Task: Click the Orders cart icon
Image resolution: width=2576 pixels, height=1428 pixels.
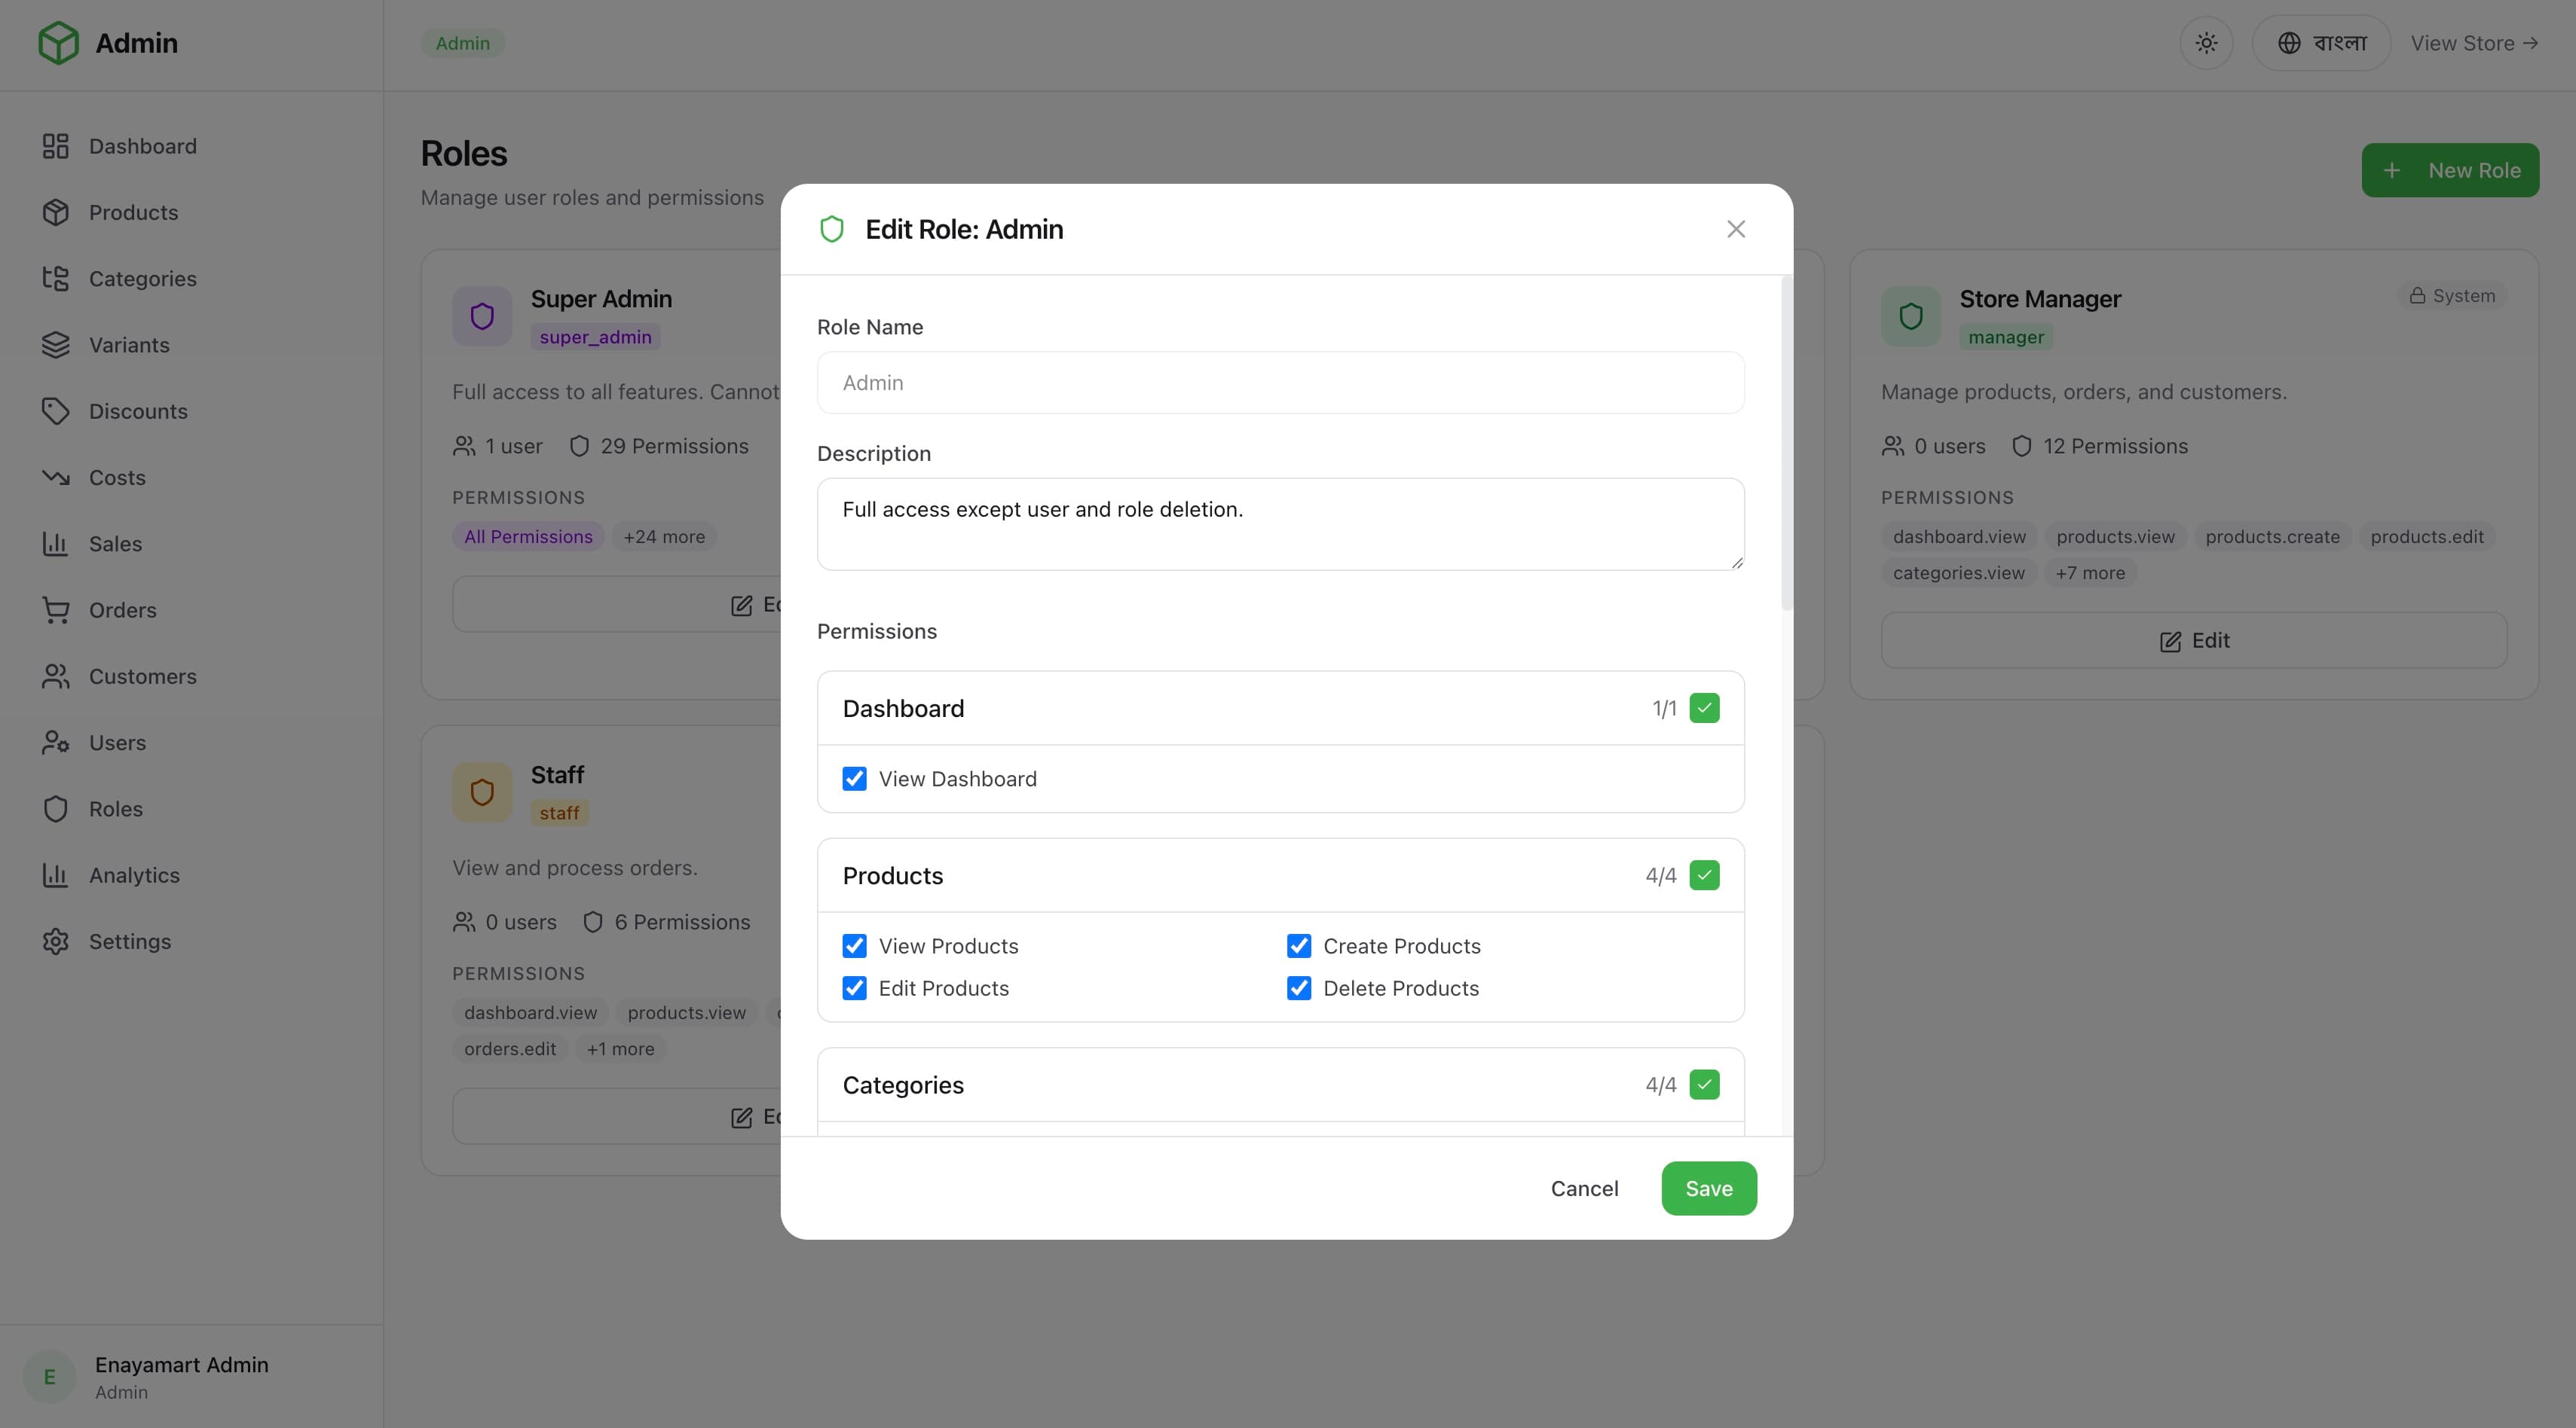Action: (56, 609)
